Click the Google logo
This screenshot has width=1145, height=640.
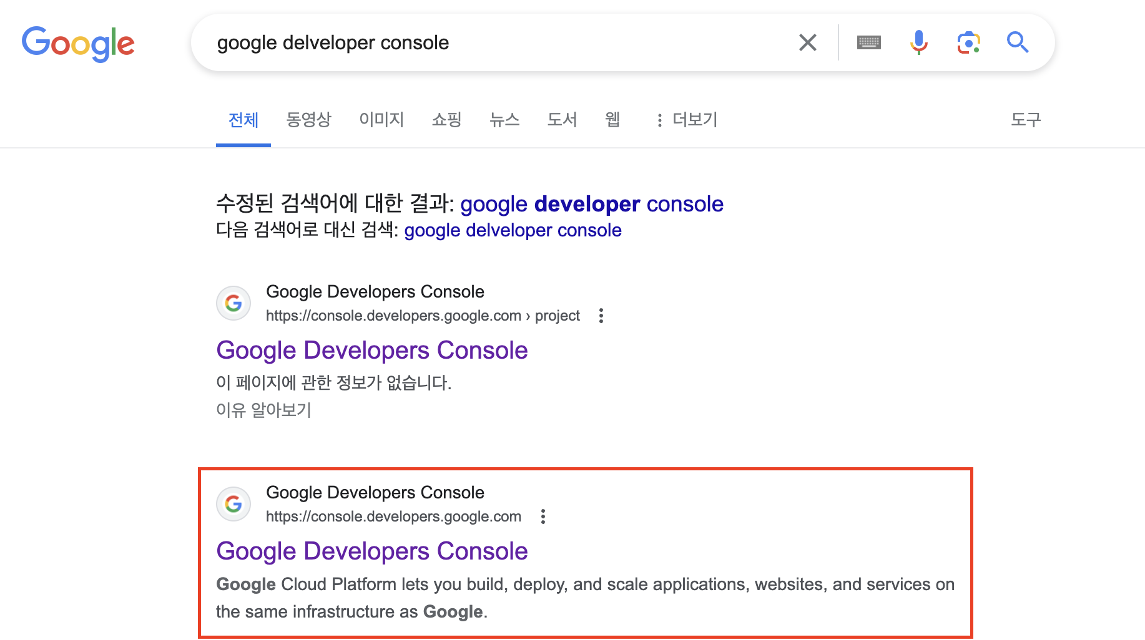tap(78, 44)
